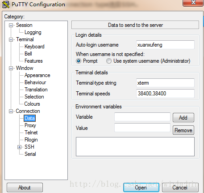Image resolution: width=204 pixels, height=193 pixels.
Task: Open the Proxy settings category
Action: [x=30, y=125]
